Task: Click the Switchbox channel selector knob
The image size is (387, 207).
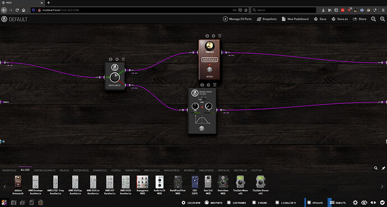Action: point(114,77)
